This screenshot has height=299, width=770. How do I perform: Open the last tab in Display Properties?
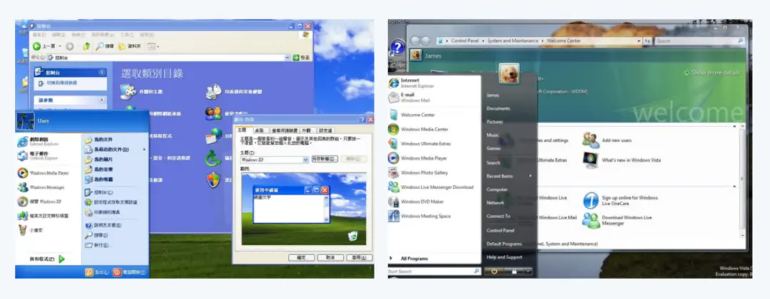click(x=325, y=130)
